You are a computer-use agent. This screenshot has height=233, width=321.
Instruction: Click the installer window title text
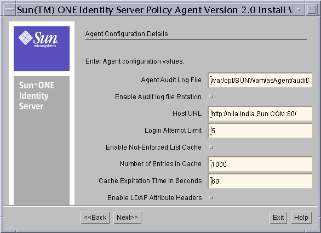pyautogui.click(x=154, y=10)
